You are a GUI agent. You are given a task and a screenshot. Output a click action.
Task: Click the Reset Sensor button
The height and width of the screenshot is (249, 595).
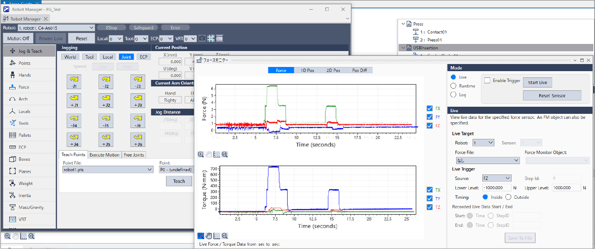(552, 95)
